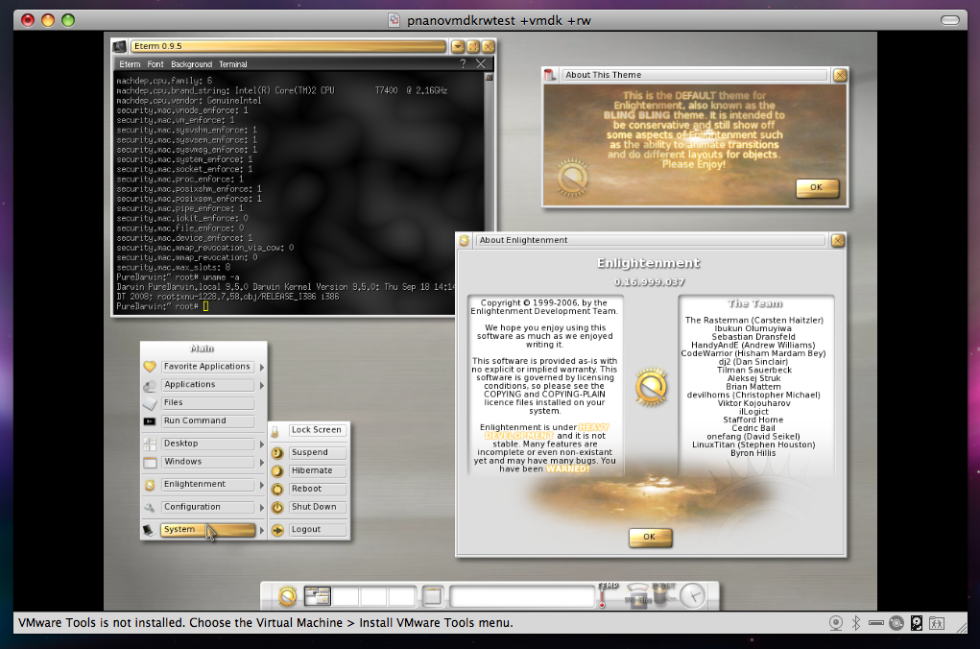Click the Applications menu icon
980x649 pixels.
[x=150, y=386]
